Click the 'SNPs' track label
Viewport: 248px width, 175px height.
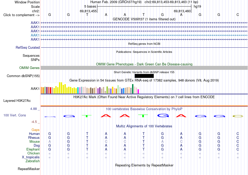35,60
